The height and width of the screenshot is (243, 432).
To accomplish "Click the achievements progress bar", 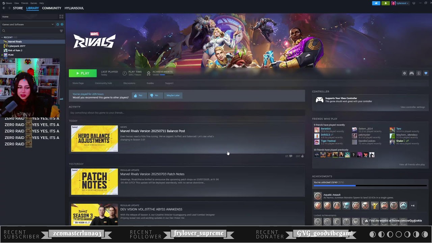I will coord(370,186).
